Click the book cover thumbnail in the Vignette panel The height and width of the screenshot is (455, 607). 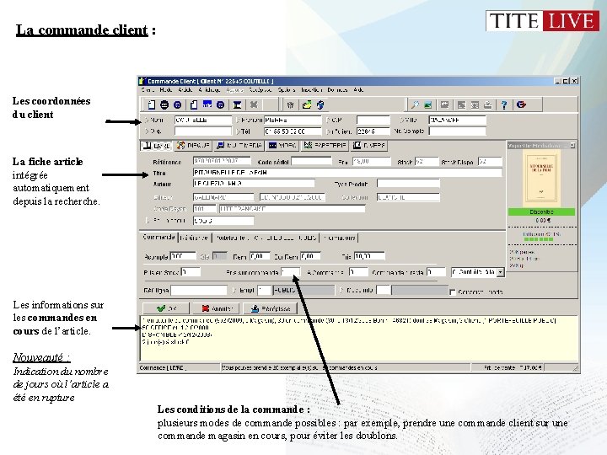[x=541, y=179]
